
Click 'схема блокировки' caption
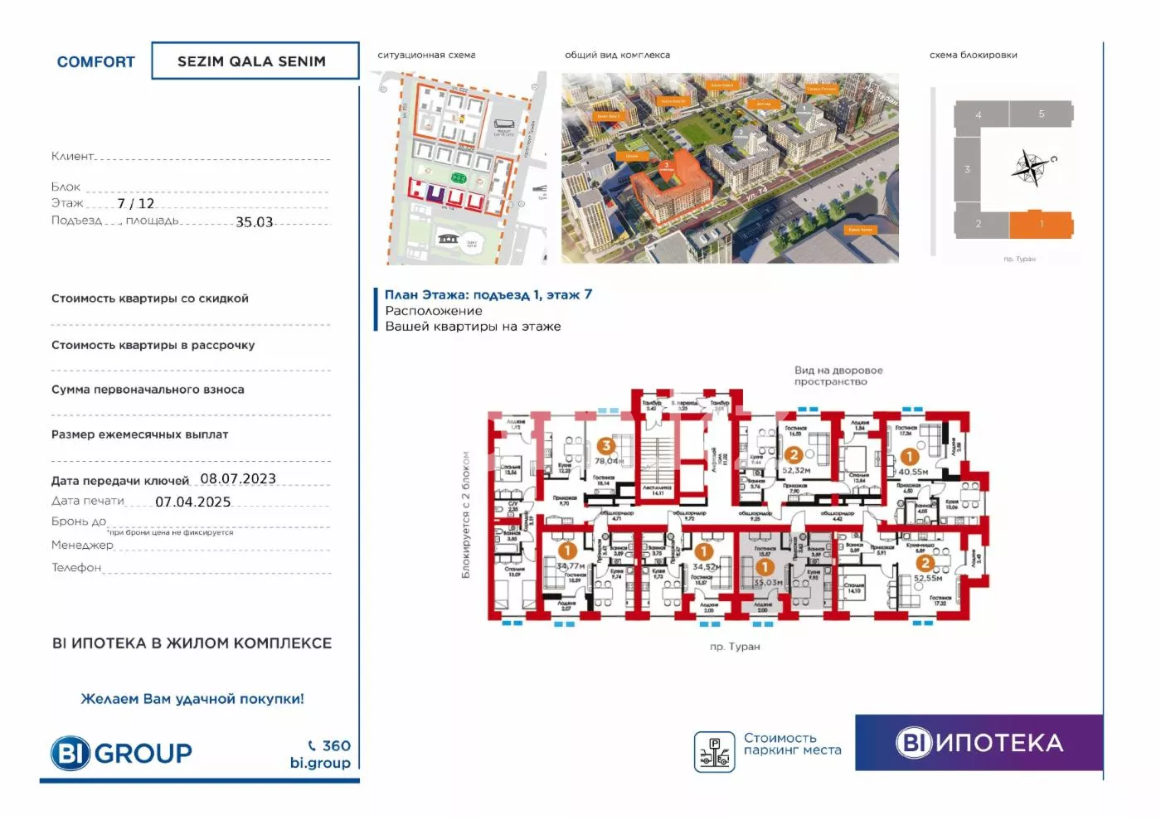pyautogui.click(x=974, y=55)
